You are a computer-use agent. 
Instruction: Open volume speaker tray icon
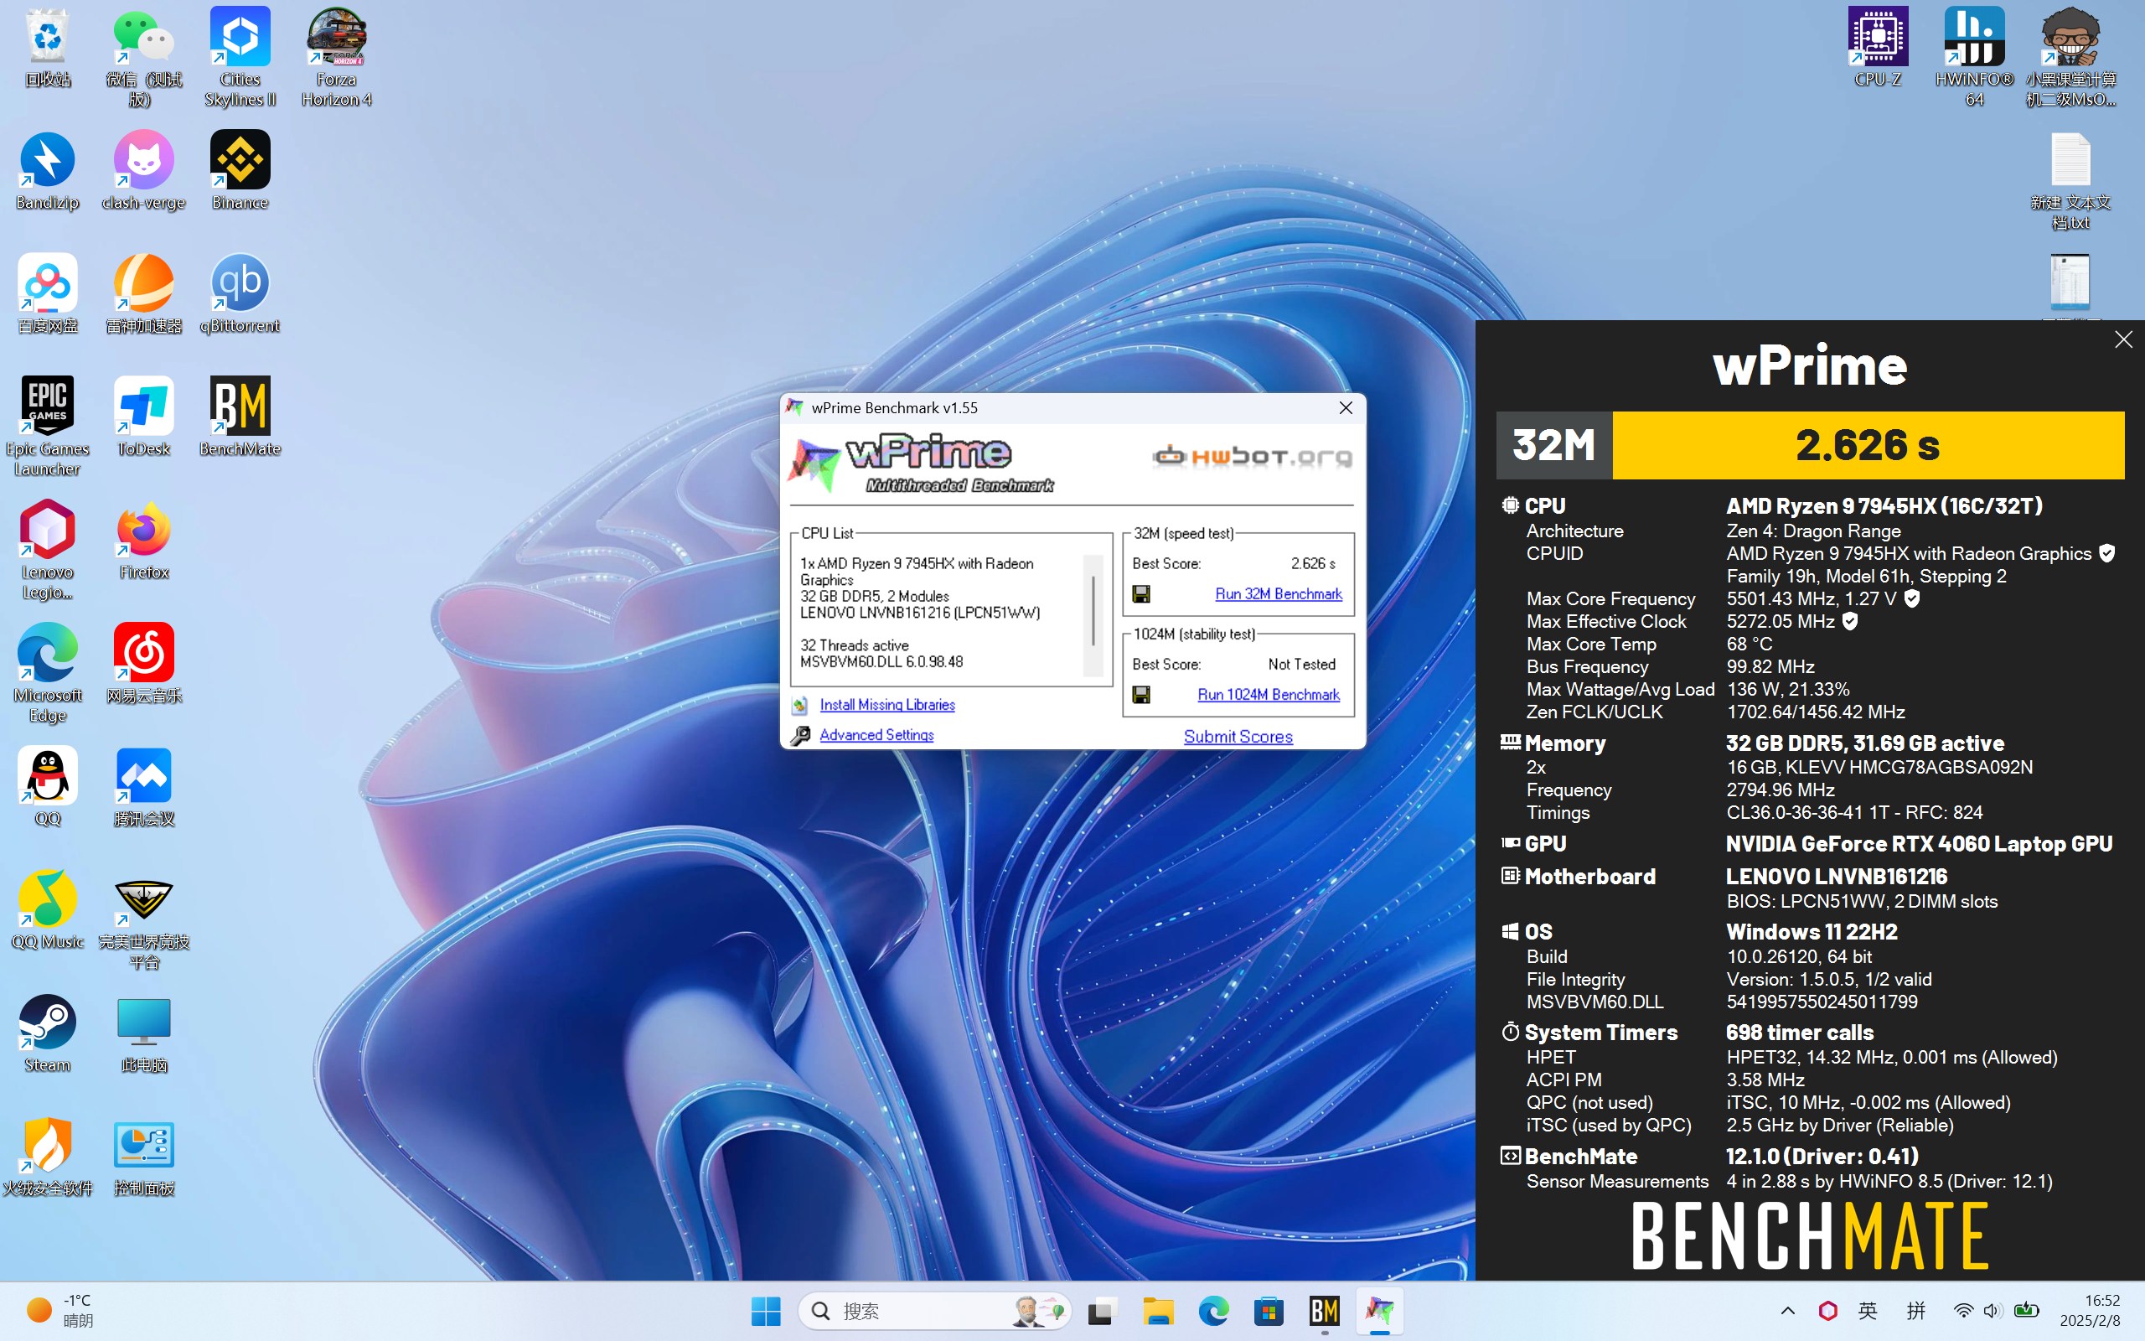(1993, 1311)
